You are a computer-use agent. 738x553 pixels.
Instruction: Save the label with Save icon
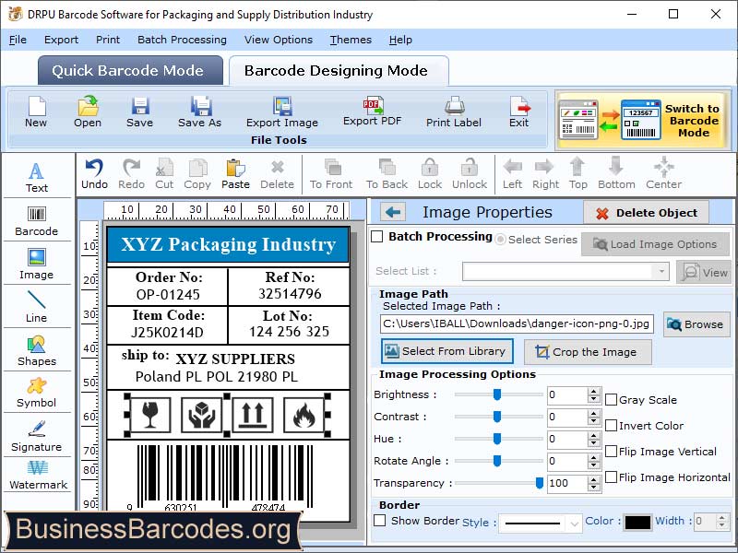point(140,106)
